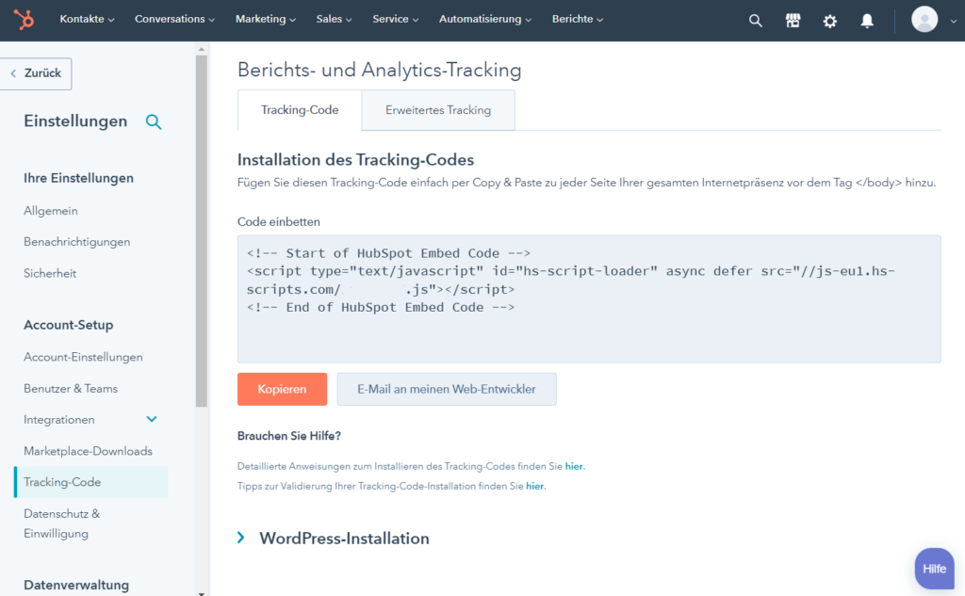The image size is (965, 596).
Task: Click the sidebar vertical scrollbar thumb
Action: click(x=202, y=231)
